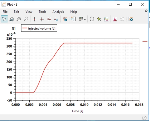Click the 350 y-axis tick label

tap(9, 38)
